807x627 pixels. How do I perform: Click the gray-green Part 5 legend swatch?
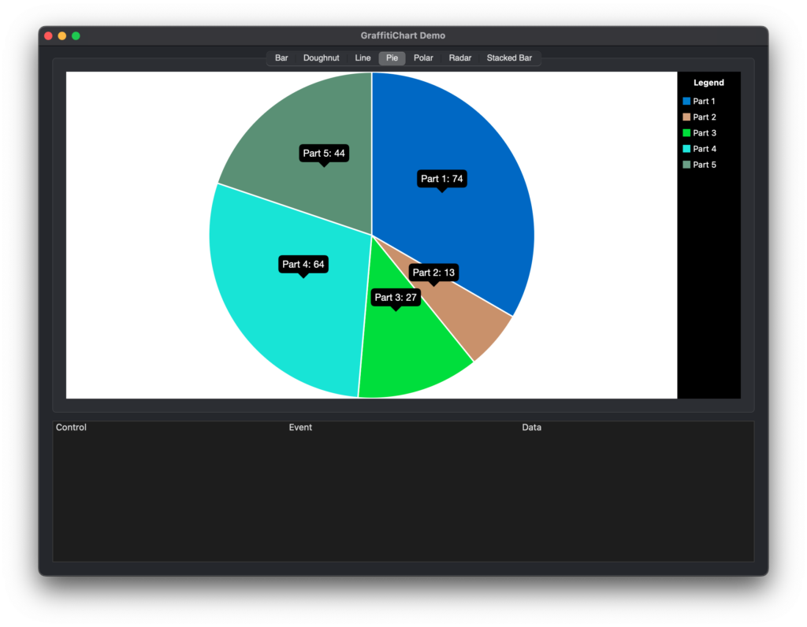click(686, 165)
